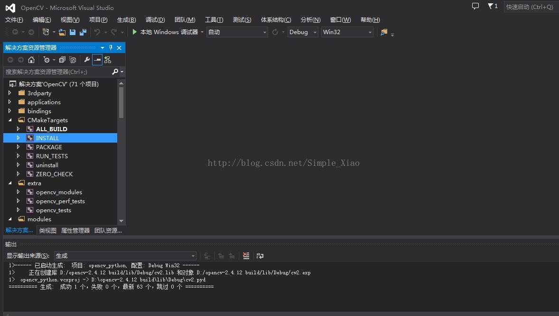The height and width of the screenshot is (316, 559).
Task: Open Properties via the wrench icon
Action: [x=87, y=60]
